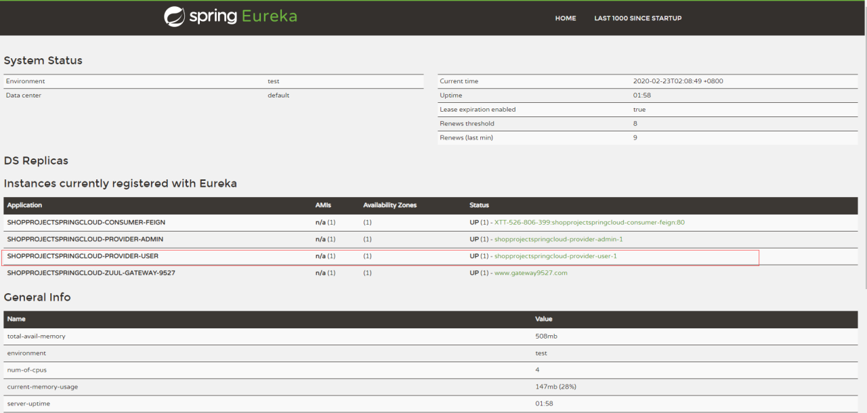Select SHOPPROJECTSPRINGCLOUD-CONSUMER-FEIGN application name
The width and height of the screenshot is (867, 413).
[86, 222]
